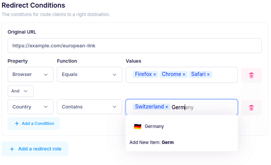This screenshot has width=271, height=165.
Task: Open the Browser property dropdown
Action: point(31,74)
